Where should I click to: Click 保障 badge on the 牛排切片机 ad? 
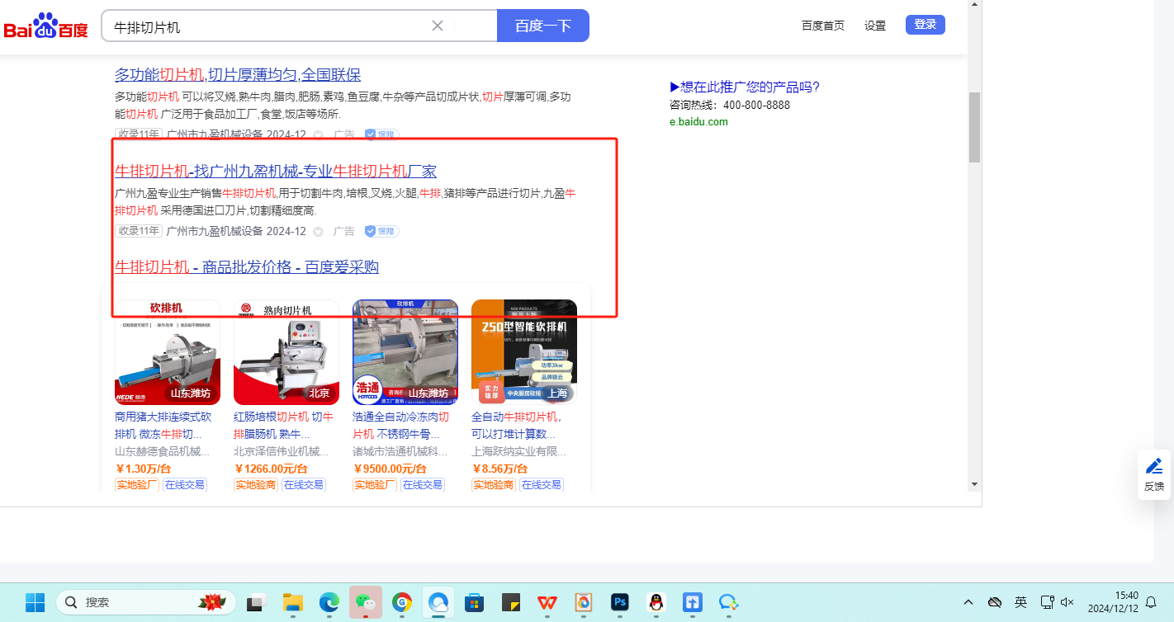point(381,231)
